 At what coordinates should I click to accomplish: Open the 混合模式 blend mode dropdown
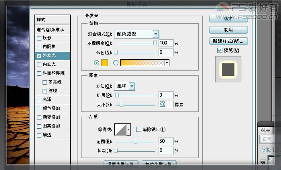pos(155,34)
